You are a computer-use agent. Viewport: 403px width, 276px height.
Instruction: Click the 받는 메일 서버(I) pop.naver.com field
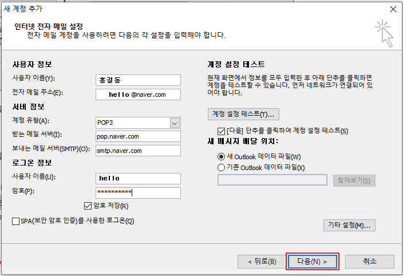pos(139,136)
